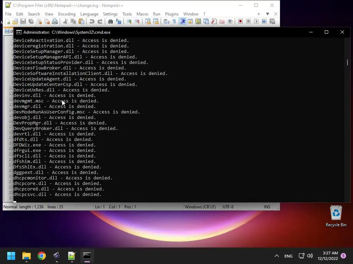353x264 pixels.
Task: Toggle Word wrap in the toolbar
Action: (x=166, y=21)
